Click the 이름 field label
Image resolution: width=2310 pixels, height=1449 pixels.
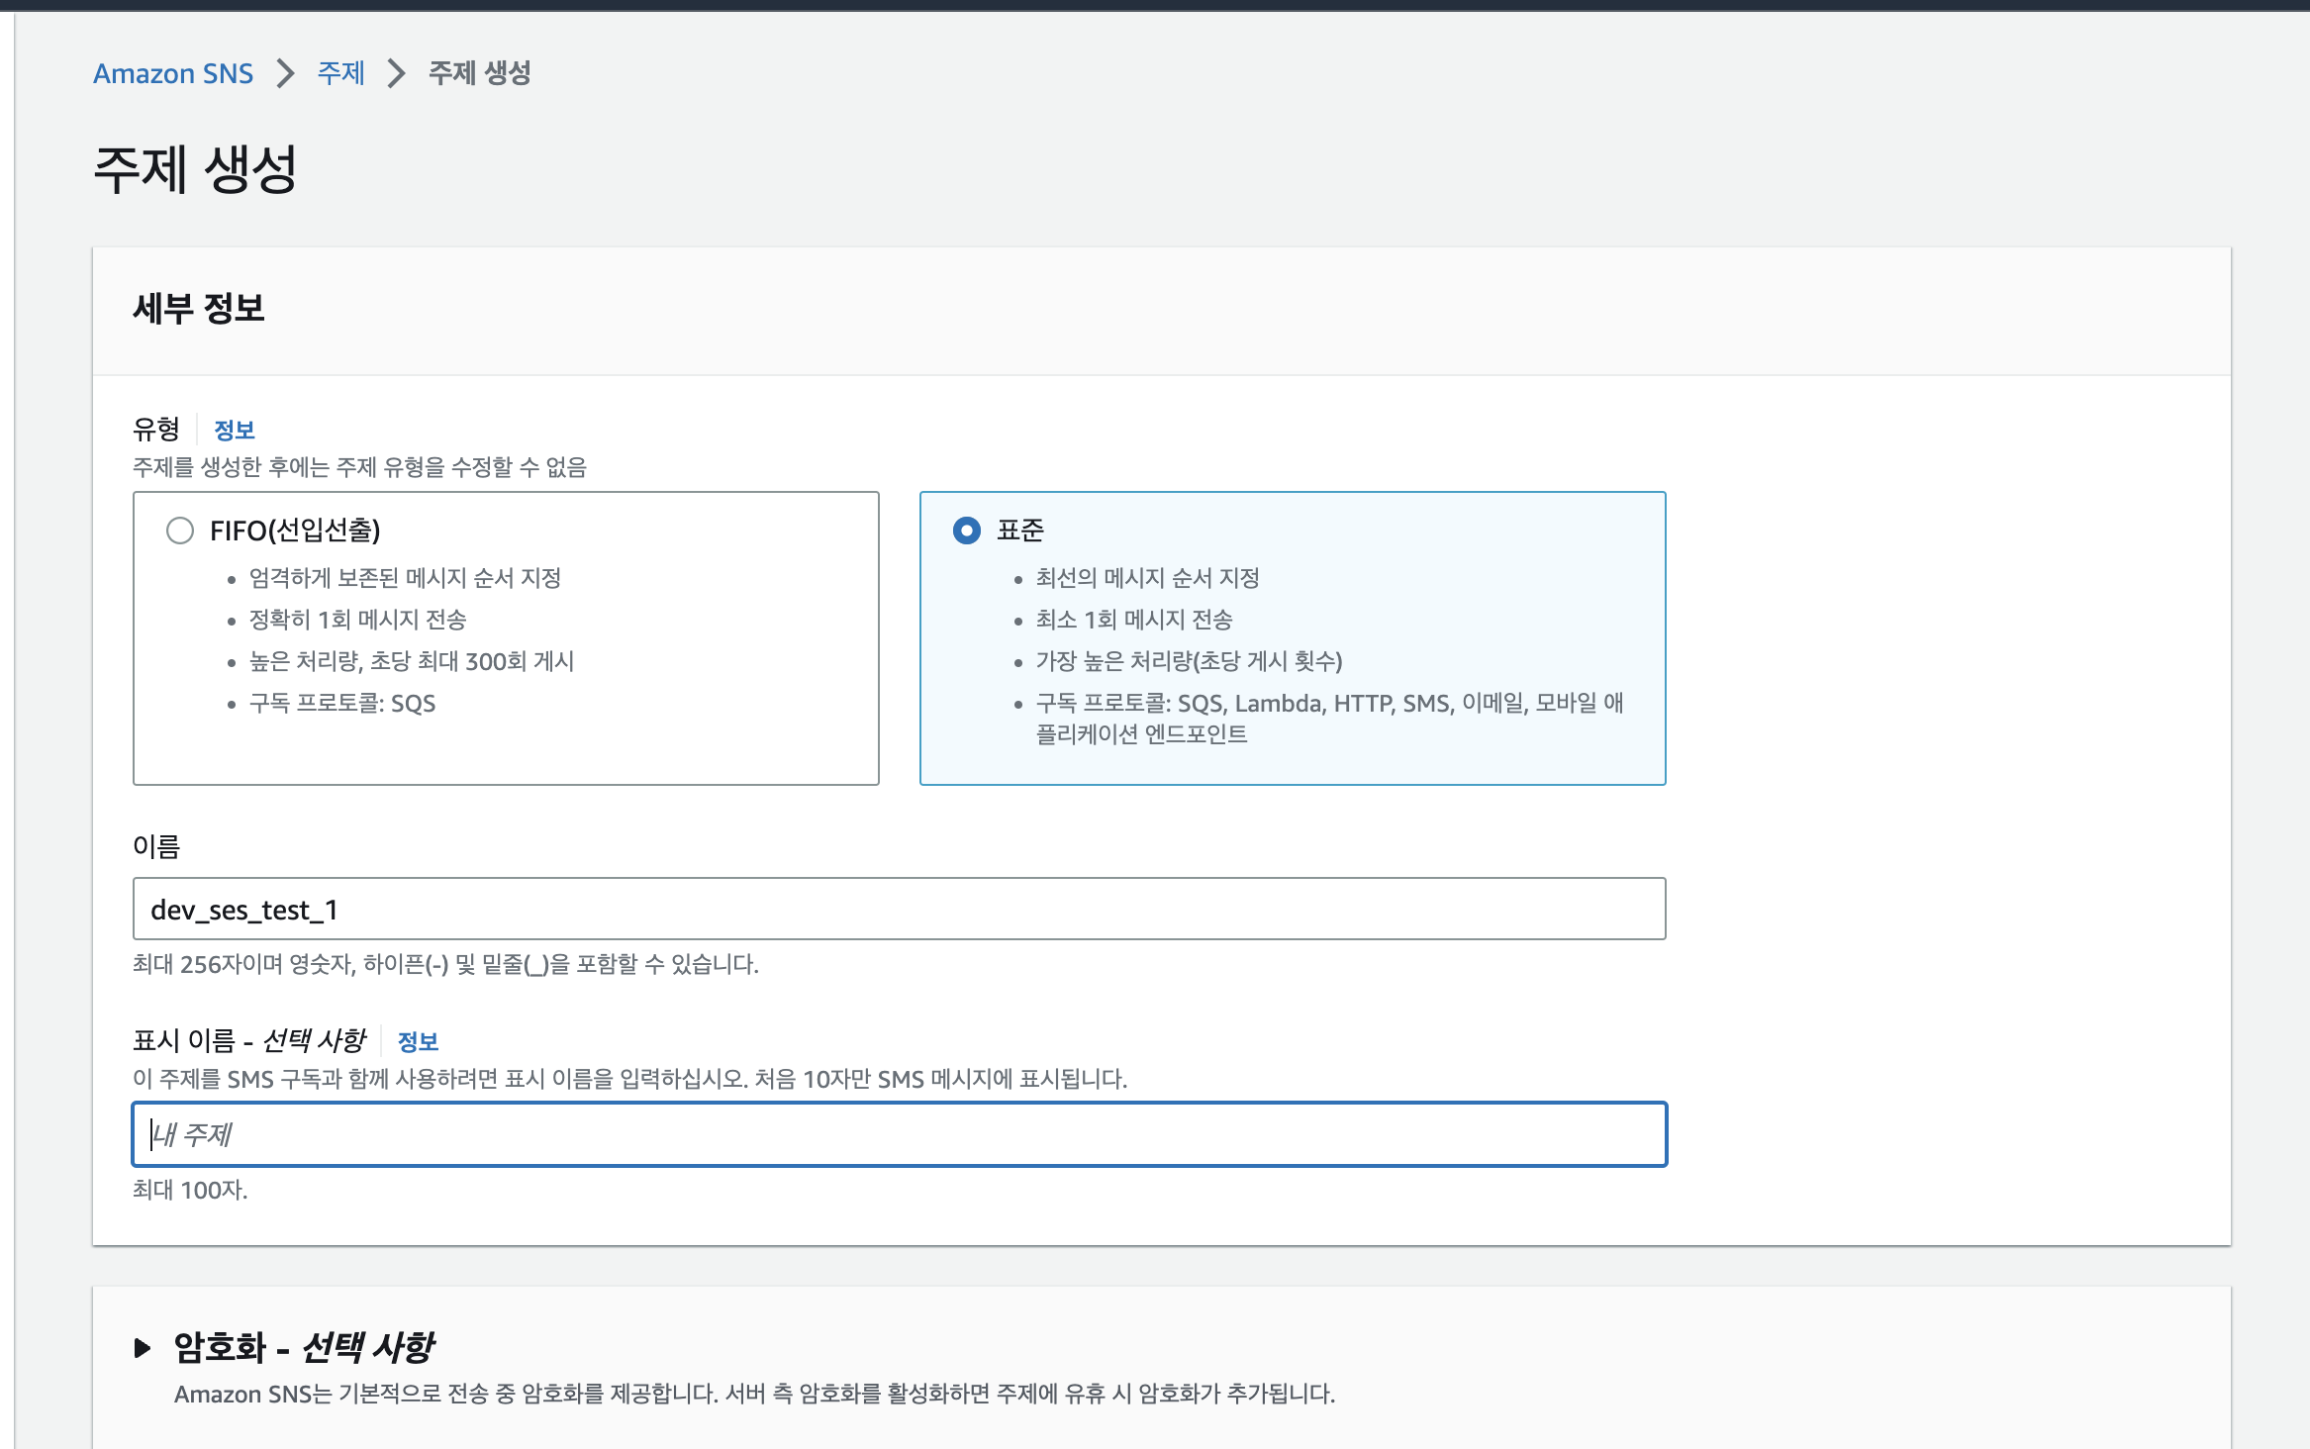pyautogui.click(x=156, y=847)
